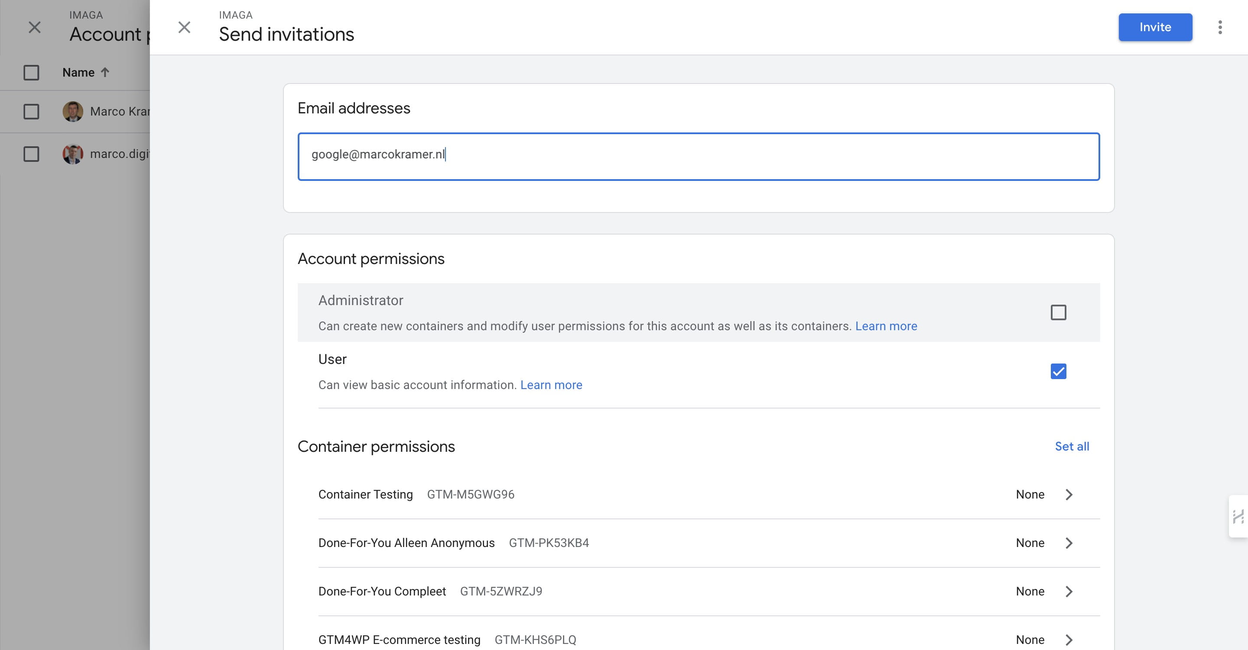The image size is (1248, 650).
Task: Expand Done-For-You Alleen Anonymous chevron
Action: 1069,543
